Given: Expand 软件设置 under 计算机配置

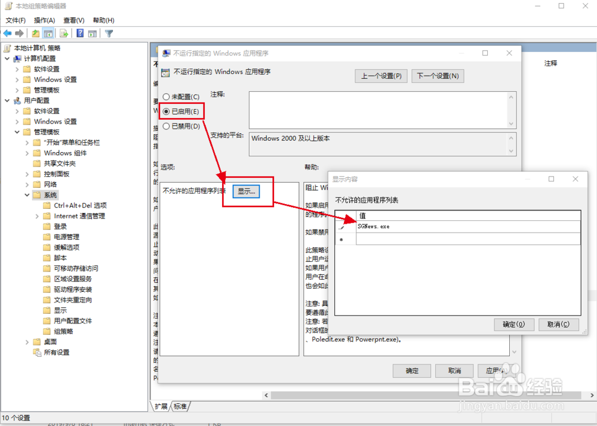Looking at the screenshot, I should click(17, 69).
